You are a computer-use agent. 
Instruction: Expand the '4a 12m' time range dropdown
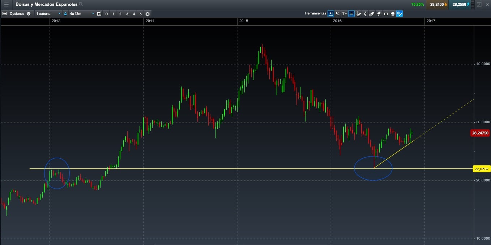click(x=82, y=14)
